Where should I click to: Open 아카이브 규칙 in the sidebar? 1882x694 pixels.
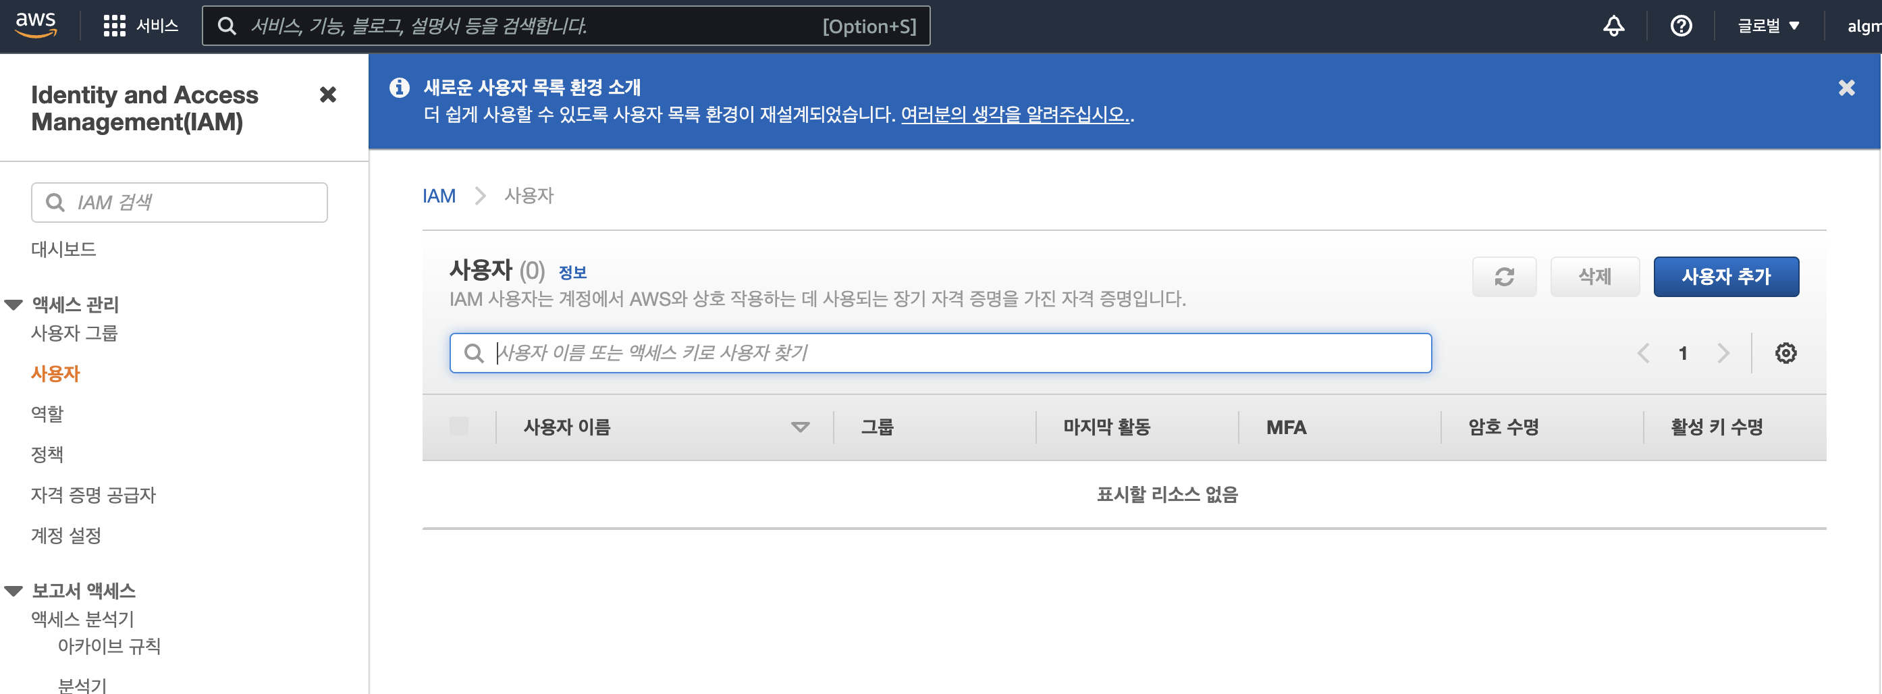pos(109,647)
